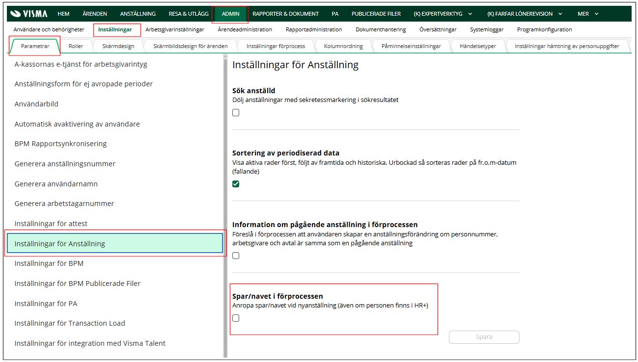Expand the (K) Expertverktyg dropdown

(x=443, y=14)
